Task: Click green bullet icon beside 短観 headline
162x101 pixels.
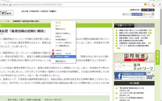Action: [117, 38]
